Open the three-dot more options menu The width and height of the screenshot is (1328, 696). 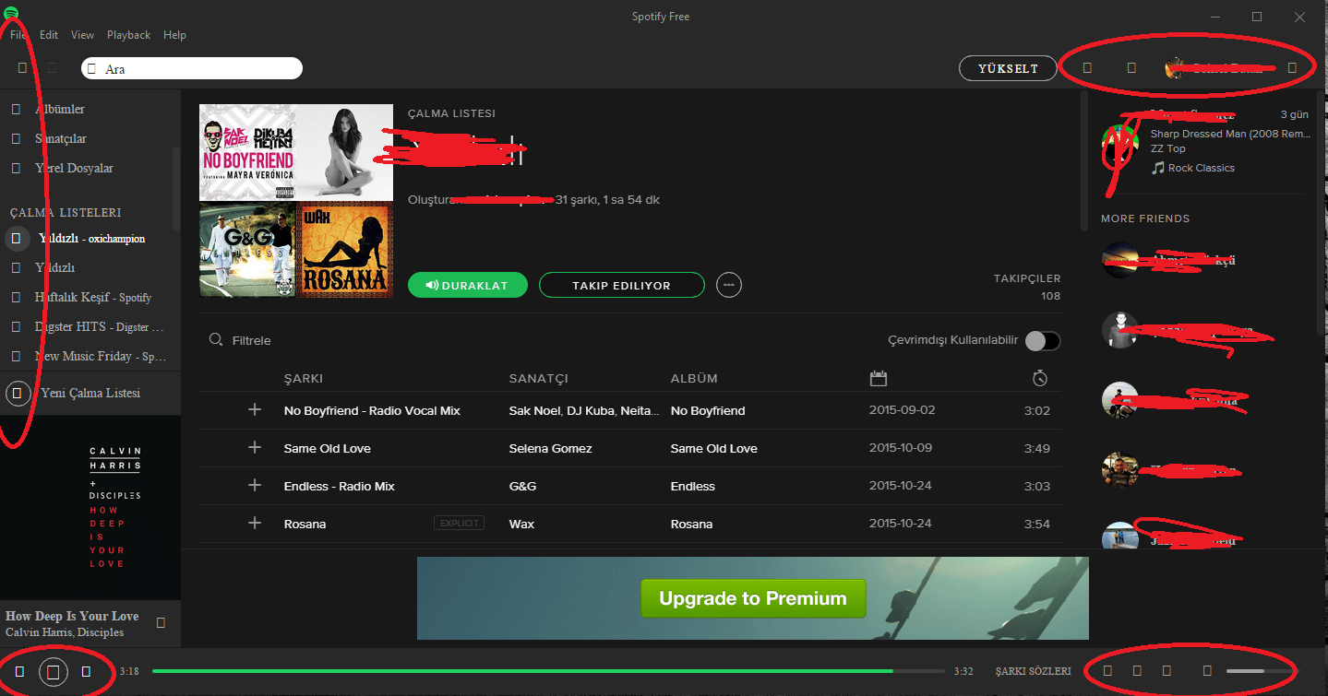(x=729, y=286)
